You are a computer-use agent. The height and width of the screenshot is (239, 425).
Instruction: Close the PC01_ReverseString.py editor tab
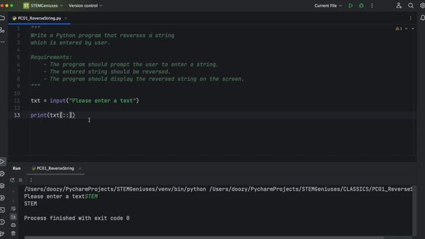point(66,18)
